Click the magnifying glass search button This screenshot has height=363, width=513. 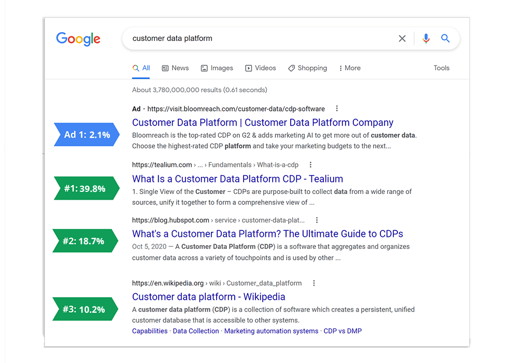pyautogui.click(x=445, y=38)
